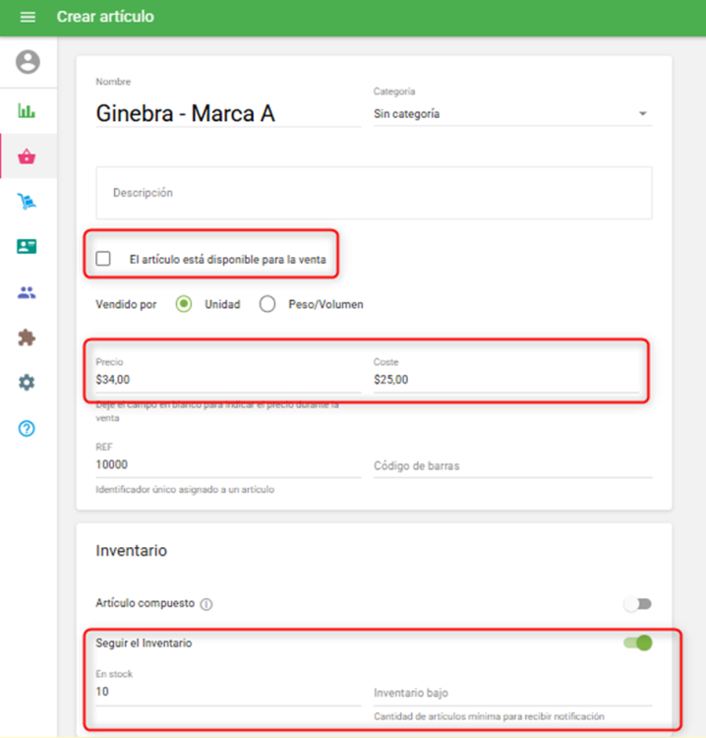Image resolution: width=706 pixels, height=738 pixels.
Task: Check 'El artículo está disponible para la venta'
Action: point(103,260)
